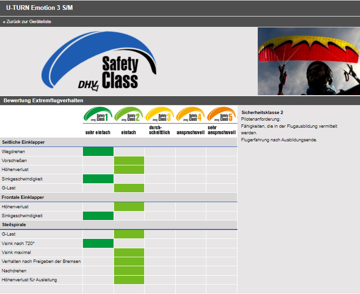Viewport: 360px width, 294px height.
Task: Click 'G-Last' under Steilspirale
Action: (8, 234)
